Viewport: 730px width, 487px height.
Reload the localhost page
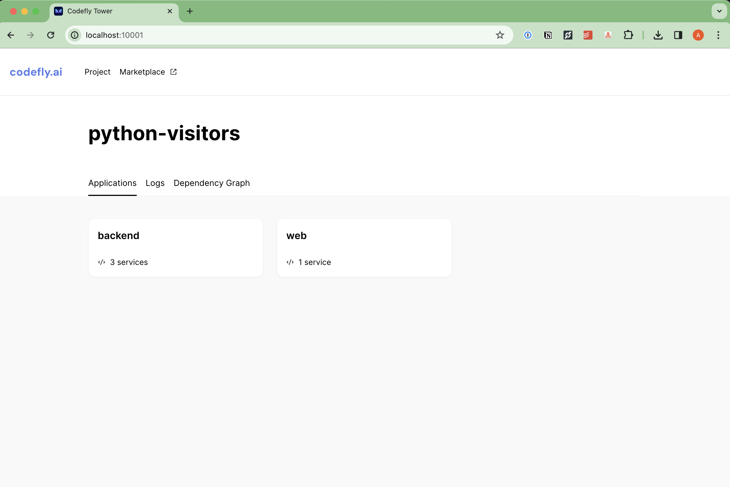[51, 35]
